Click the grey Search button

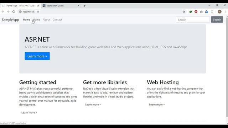coord(217,20)
